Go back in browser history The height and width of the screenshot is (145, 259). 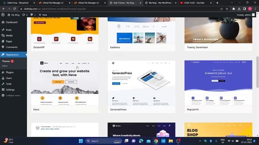[4, 9]
